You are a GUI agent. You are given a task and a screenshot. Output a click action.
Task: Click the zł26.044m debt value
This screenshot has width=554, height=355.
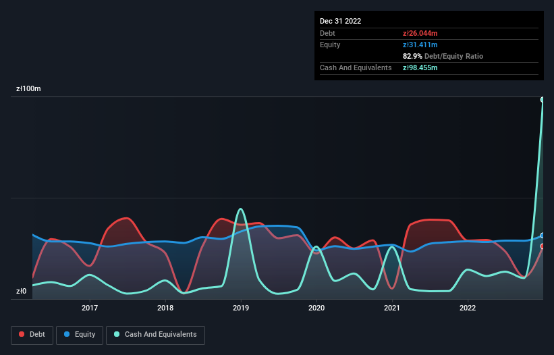point(420,33)
